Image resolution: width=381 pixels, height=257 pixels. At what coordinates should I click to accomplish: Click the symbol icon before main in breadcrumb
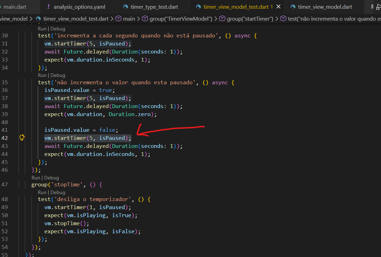click(119, 19)
